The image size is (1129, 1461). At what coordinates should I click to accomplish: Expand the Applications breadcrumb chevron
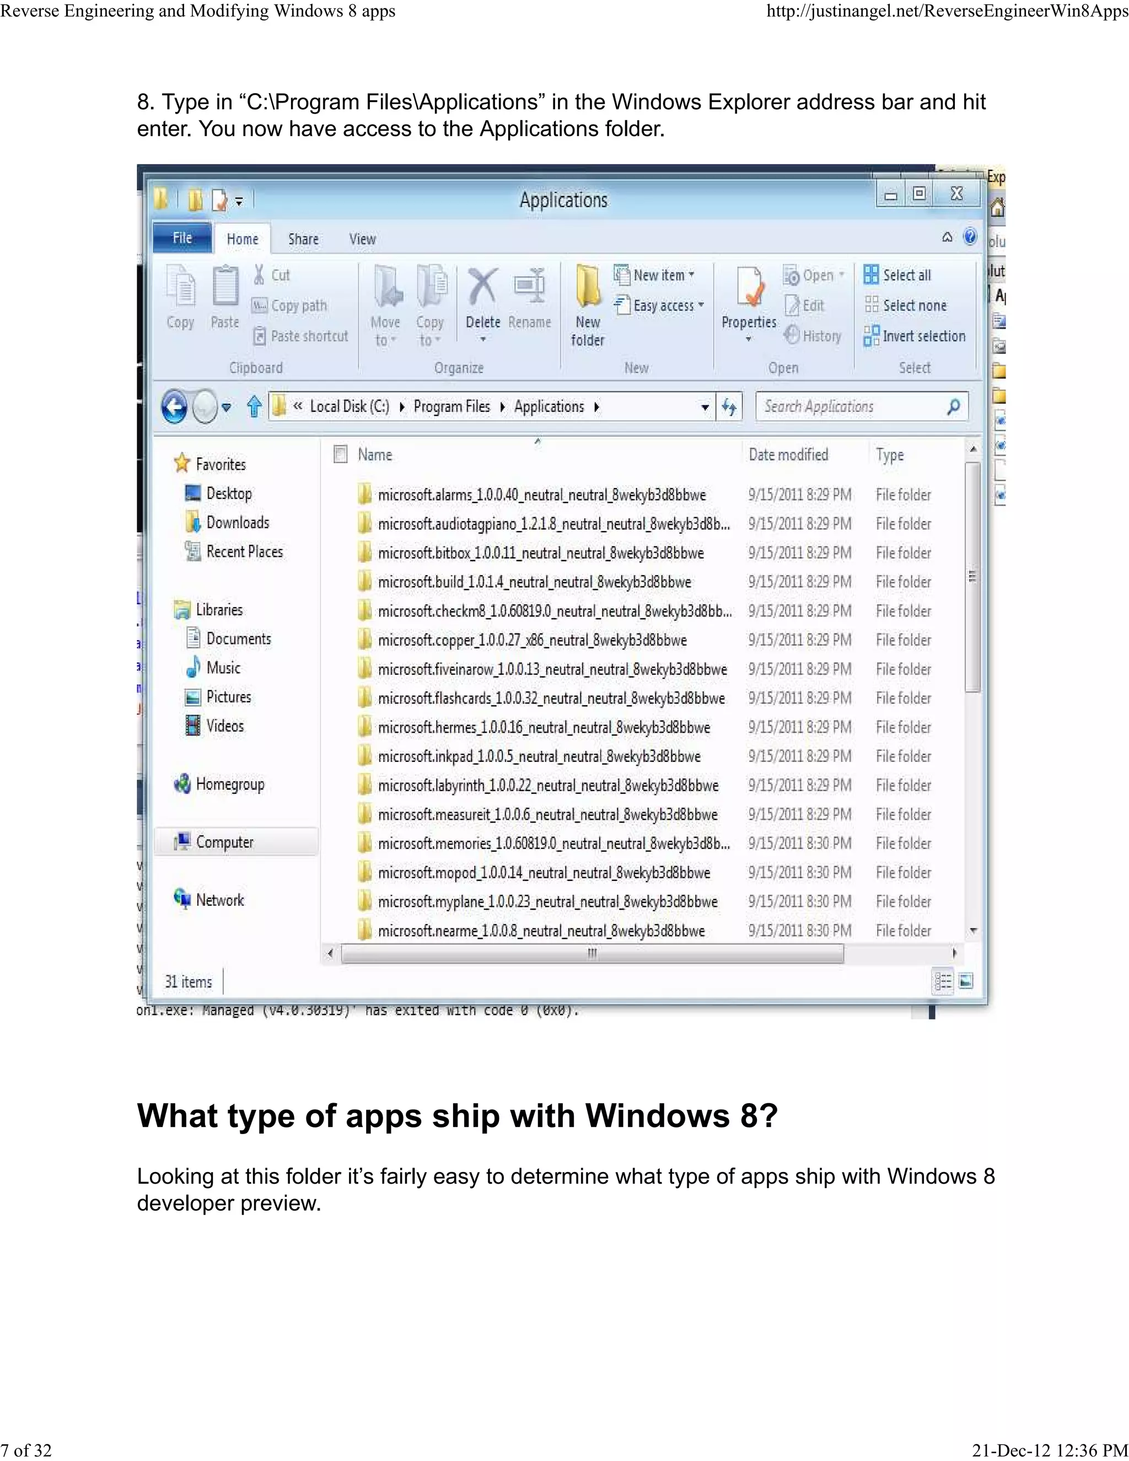pyautogui.click(x=596, y=407)
